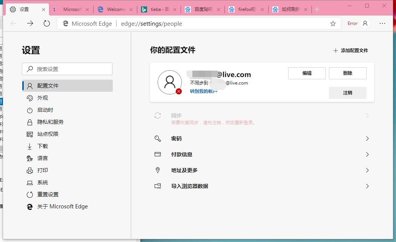The image size is (396, 242).
Task: Open 配置文件 in the settings sidebar
Action: tap(68, 86)
